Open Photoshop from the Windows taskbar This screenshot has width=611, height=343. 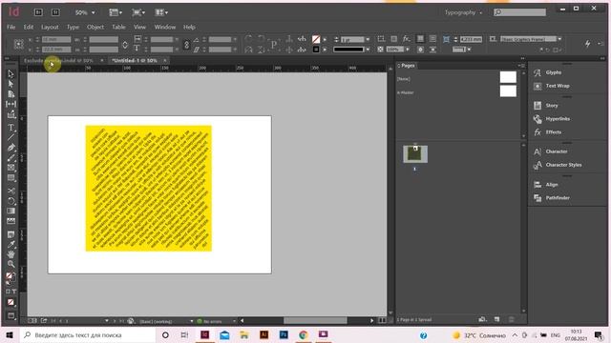[x=284, y=334]
